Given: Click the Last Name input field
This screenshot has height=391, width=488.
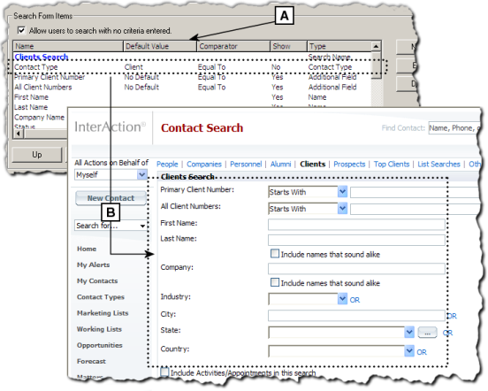Looking at the screenshot, I should pyautogui.click(x=356, y=240).
